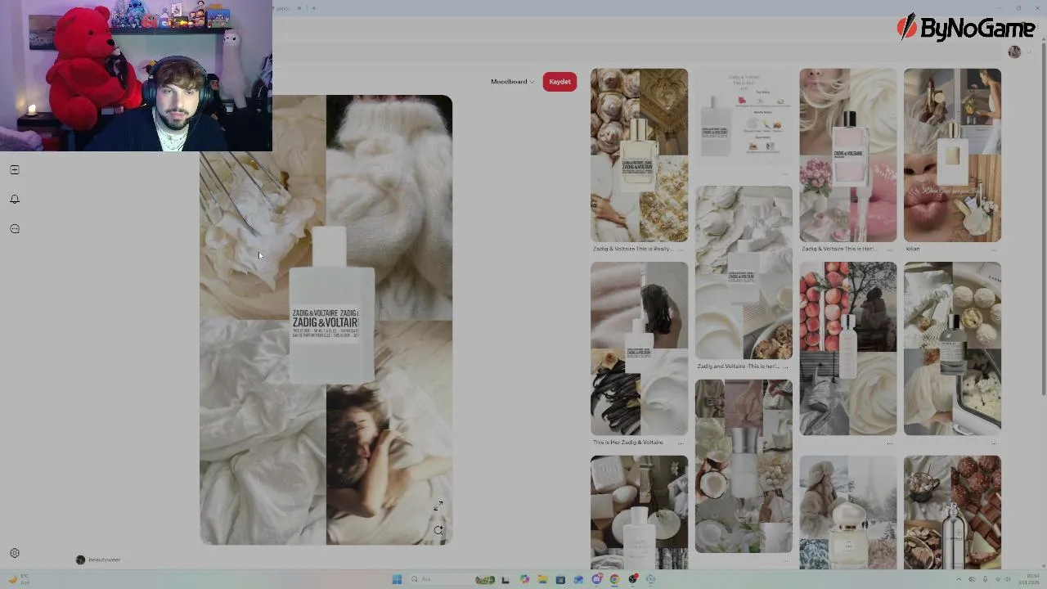Viewport: 1047px width, 589px height.
Task: Open the settings gear in Pinterest sidebar
Action: pos(15,553)
